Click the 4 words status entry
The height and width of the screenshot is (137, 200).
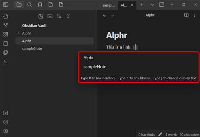pyautogui.click(x=171, y=135)
